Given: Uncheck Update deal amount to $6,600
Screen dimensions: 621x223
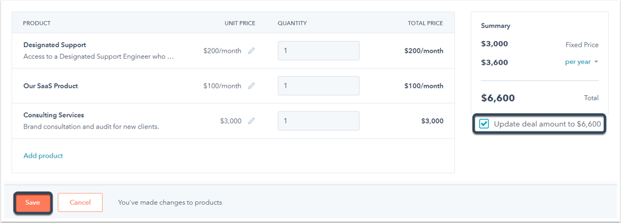Looking at the screenshot, I should pos(483,124).
